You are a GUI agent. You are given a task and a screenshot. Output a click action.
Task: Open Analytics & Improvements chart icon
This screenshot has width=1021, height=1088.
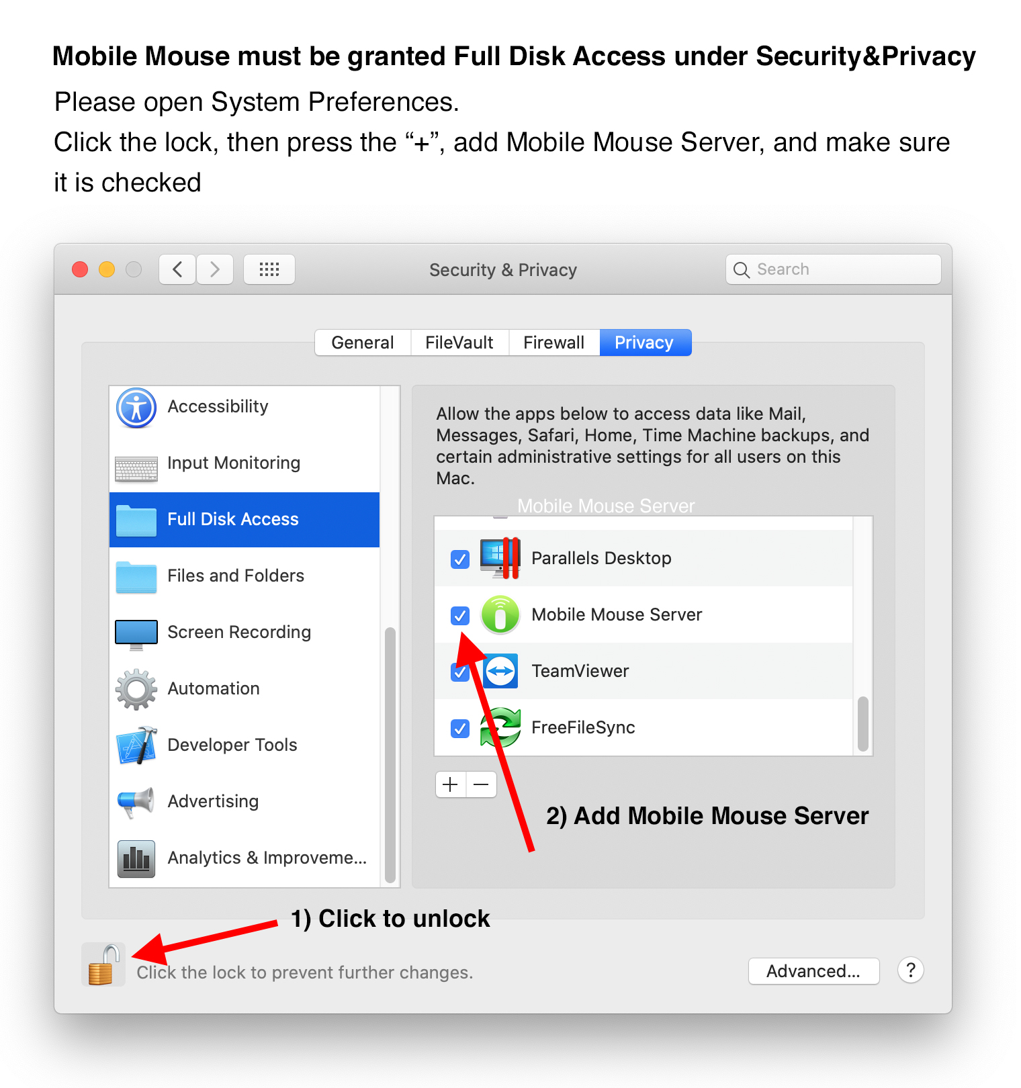136,859
